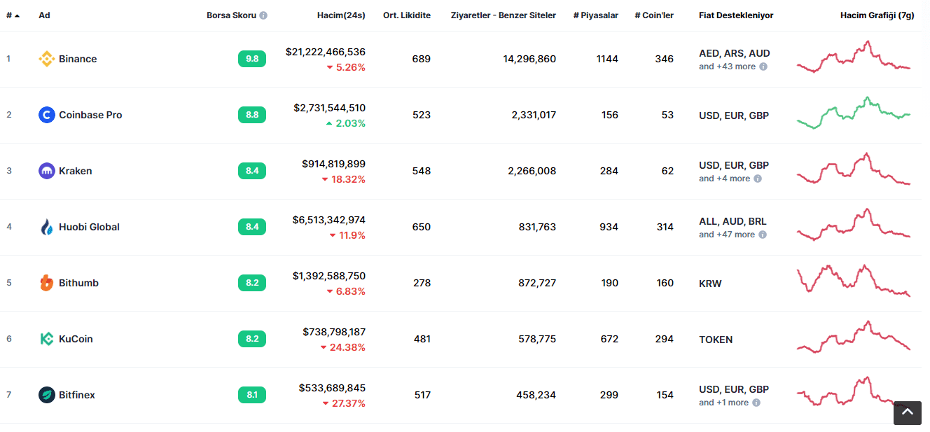Screen dimensions: 930x432
Task: Click Kraken's 7-day volume chart
Action: (854, 169)
